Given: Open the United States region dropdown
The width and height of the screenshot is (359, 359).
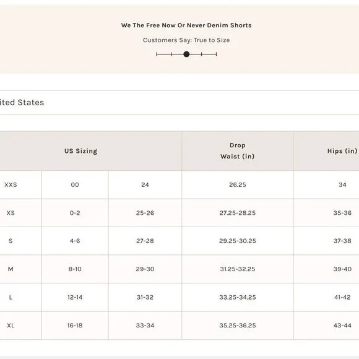Looking at the screenshot, I should (x=179, y=102).
